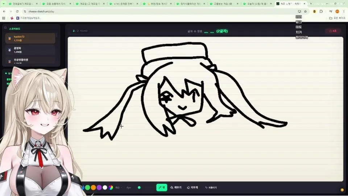Image resolution: width=348 pixels, height=196 pixels.
Task: Click the orange indicator at bottom right corner
Action: tap(342, 190)
